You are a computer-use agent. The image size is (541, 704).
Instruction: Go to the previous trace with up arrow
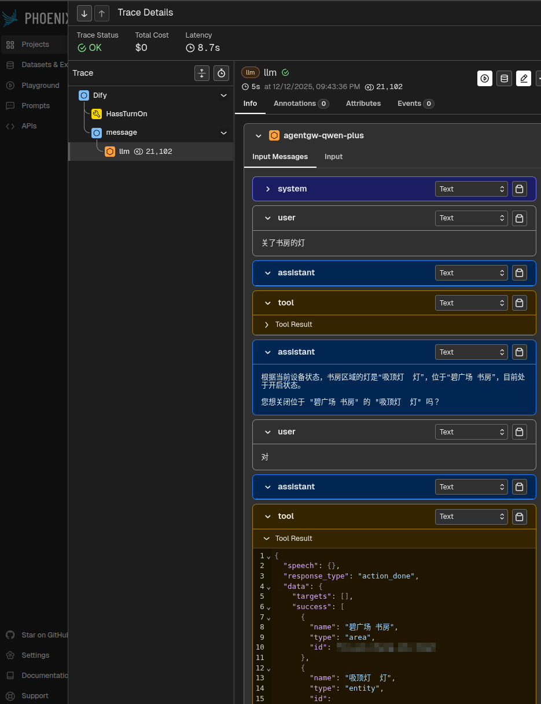[x=101, y=13]
